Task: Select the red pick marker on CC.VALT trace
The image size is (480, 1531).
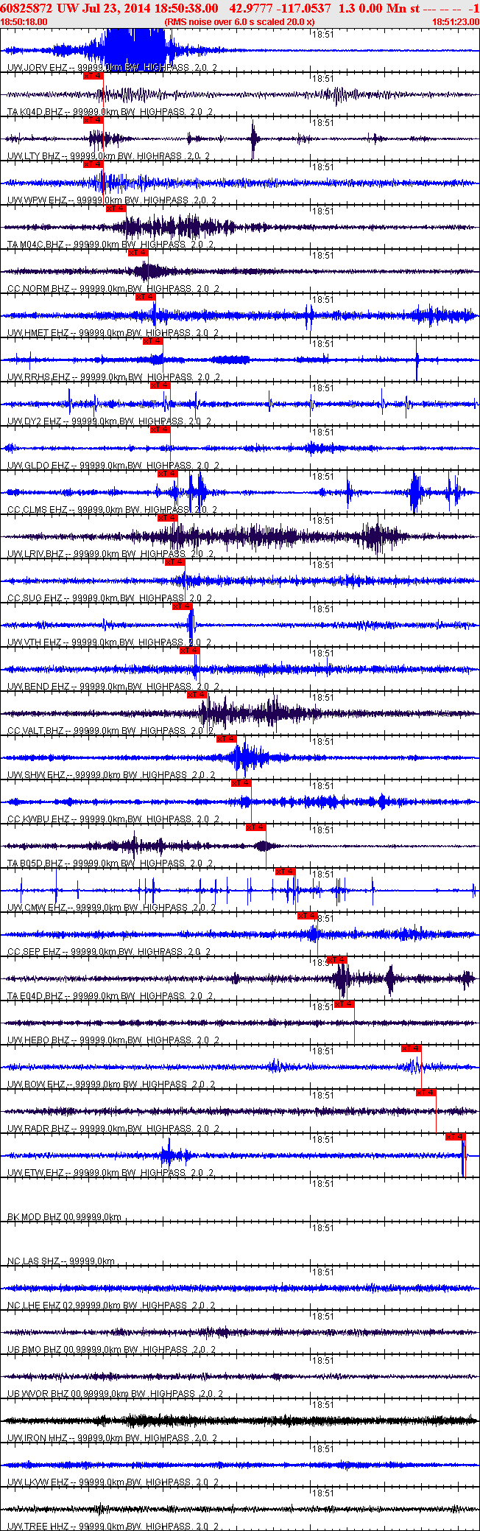Action: [x=197, y=694]
